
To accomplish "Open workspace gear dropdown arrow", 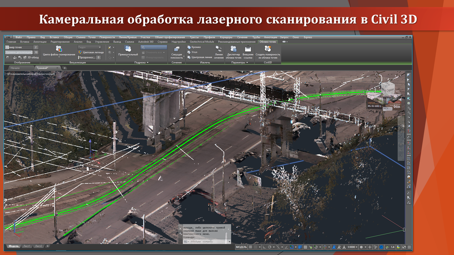I will [x=365, y=247].
